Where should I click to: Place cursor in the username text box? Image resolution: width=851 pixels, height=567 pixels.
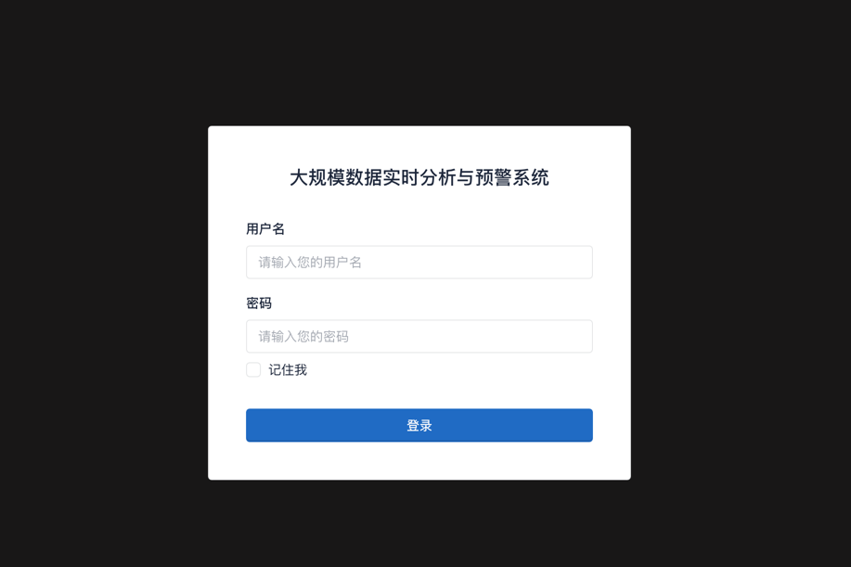[x=419, y=262]
